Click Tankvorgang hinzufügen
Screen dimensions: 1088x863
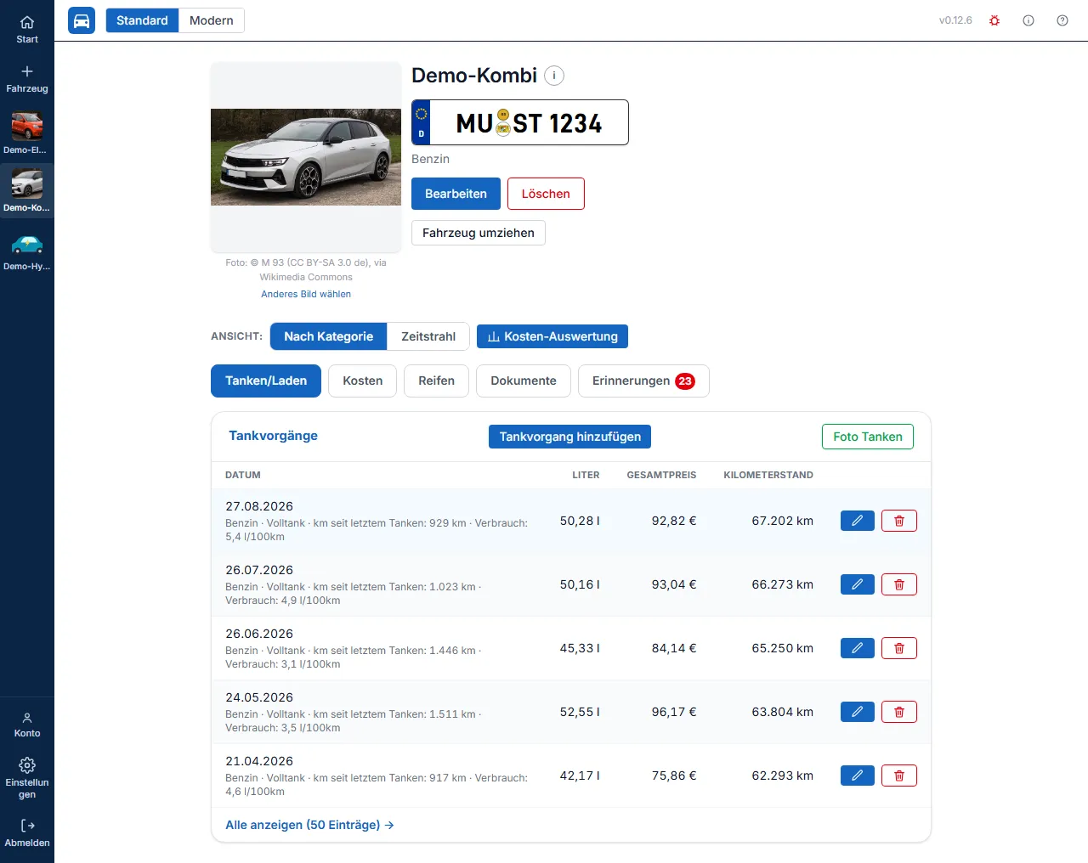(x=570, y=437)
